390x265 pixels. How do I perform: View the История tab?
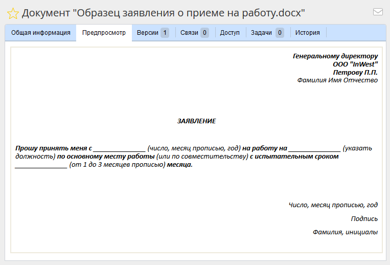[307, 33]
